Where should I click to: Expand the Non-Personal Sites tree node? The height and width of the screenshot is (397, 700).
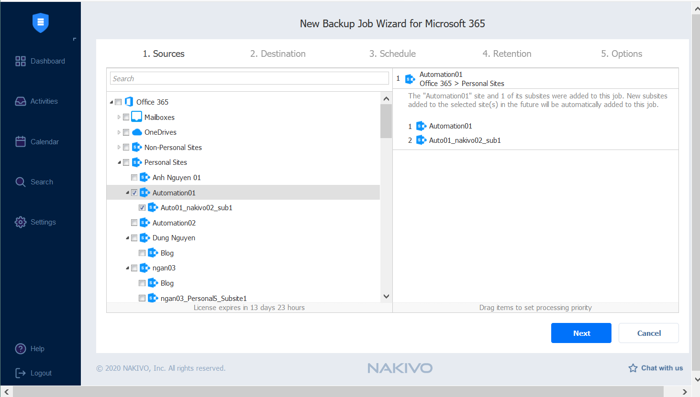click(119, 147)
